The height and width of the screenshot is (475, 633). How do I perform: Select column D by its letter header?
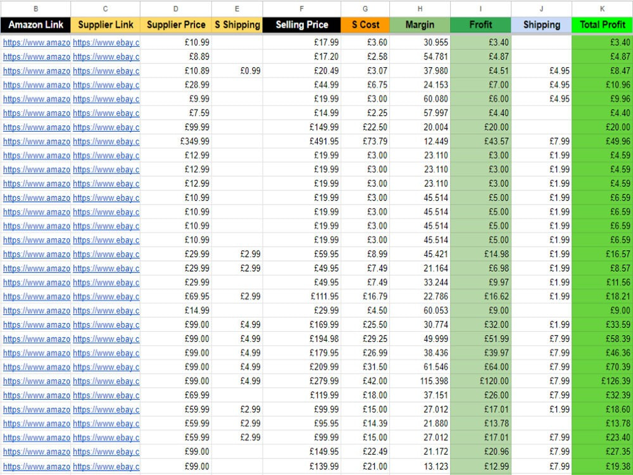(x=175, y=9)
